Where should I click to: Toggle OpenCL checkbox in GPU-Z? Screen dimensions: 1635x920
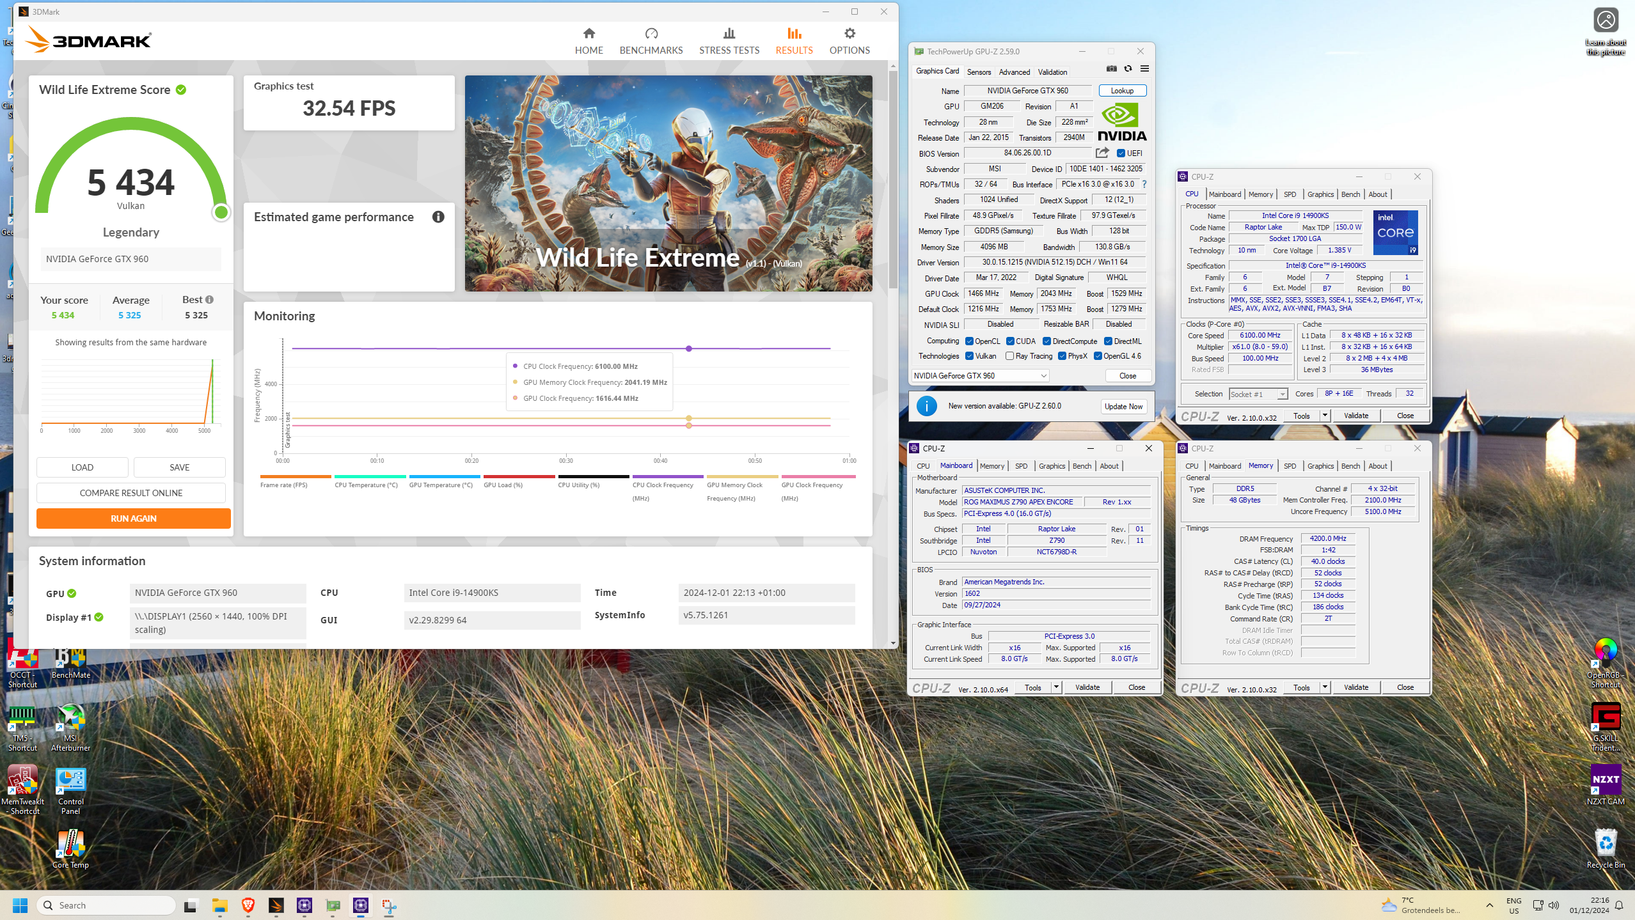point(969,341)
